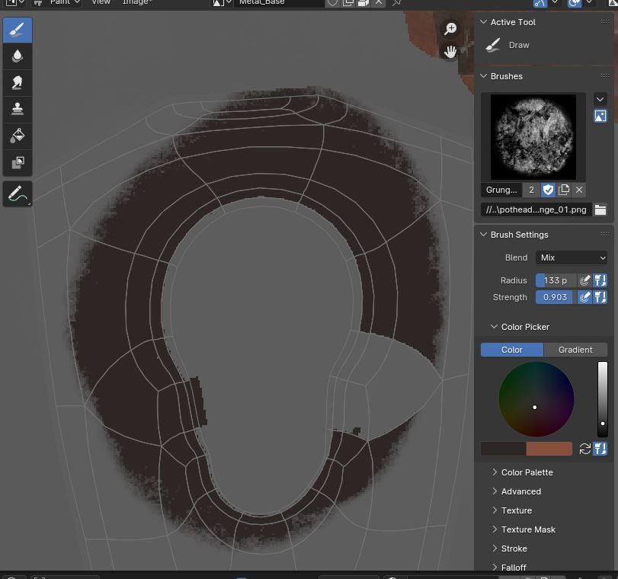618x579 pixels.
Task: Select the Draw brush tool
Action: (x=18, y=30)
